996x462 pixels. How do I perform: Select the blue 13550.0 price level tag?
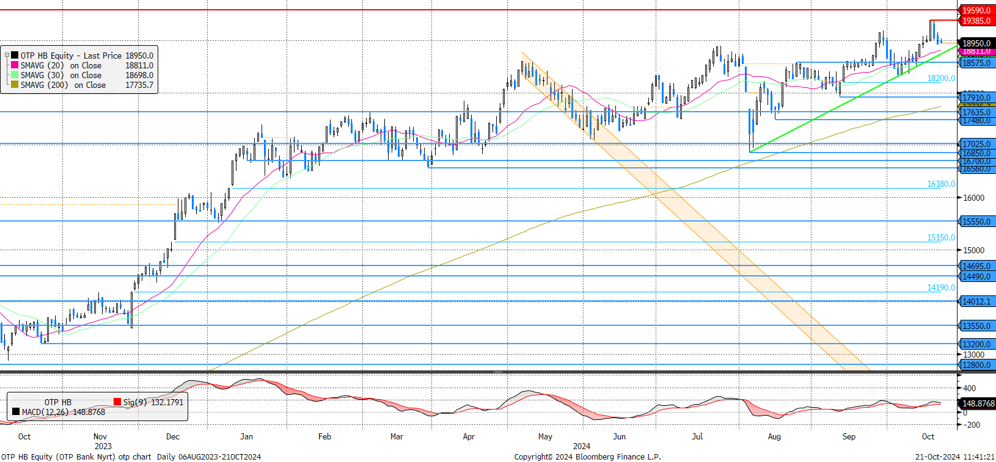[976, 326]
